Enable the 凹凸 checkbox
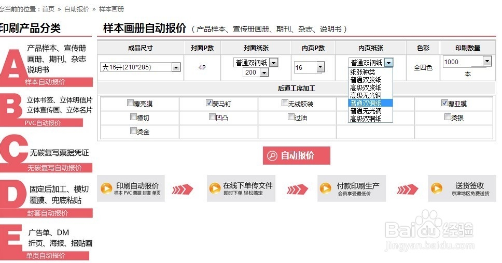This screenshot has width=502, height=263. pos(212,117)
